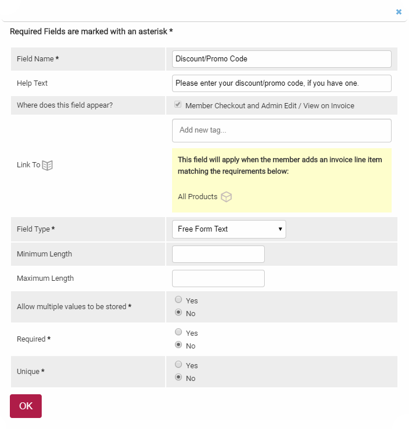Screen dimensions: 409x429
Task: Open the Field Type dropdown
Action: pos(229,229)
